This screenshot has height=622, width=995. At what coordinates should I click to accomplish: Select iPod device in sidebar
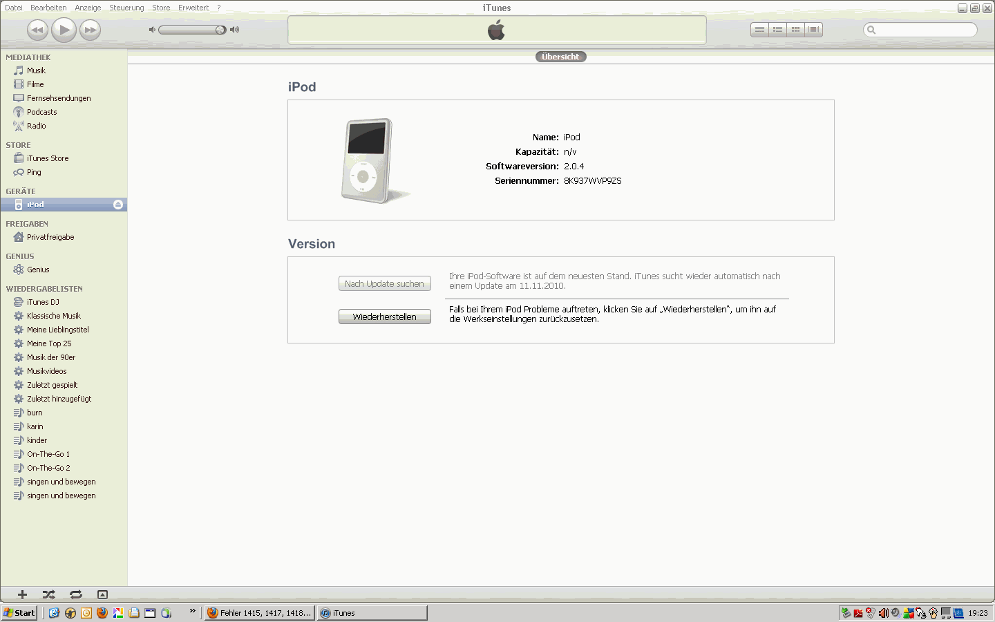click(x=64, y=205)
